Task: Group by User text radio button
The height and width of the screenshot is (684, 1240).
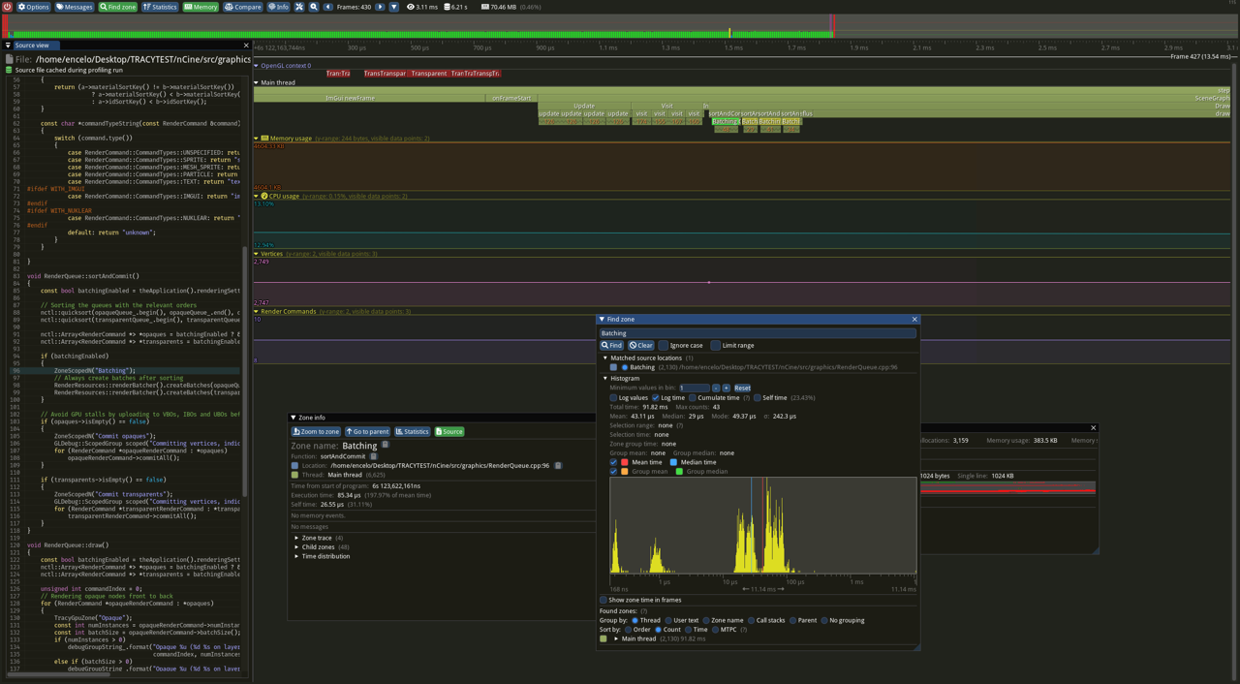Action: tap(668, 620)
